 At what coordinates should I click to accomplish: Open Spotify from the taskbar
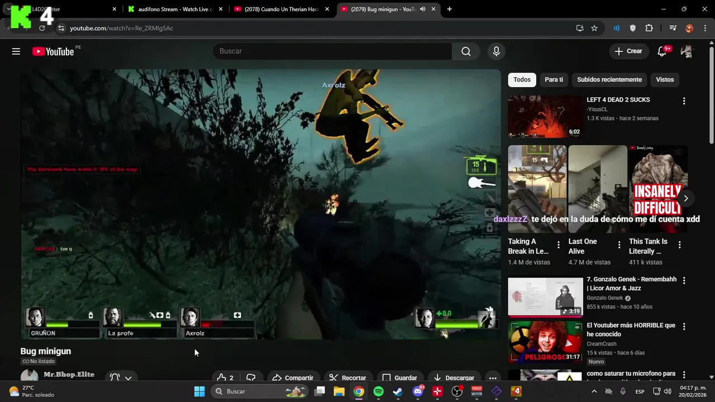pyautogui.click(x=378, y=391)
